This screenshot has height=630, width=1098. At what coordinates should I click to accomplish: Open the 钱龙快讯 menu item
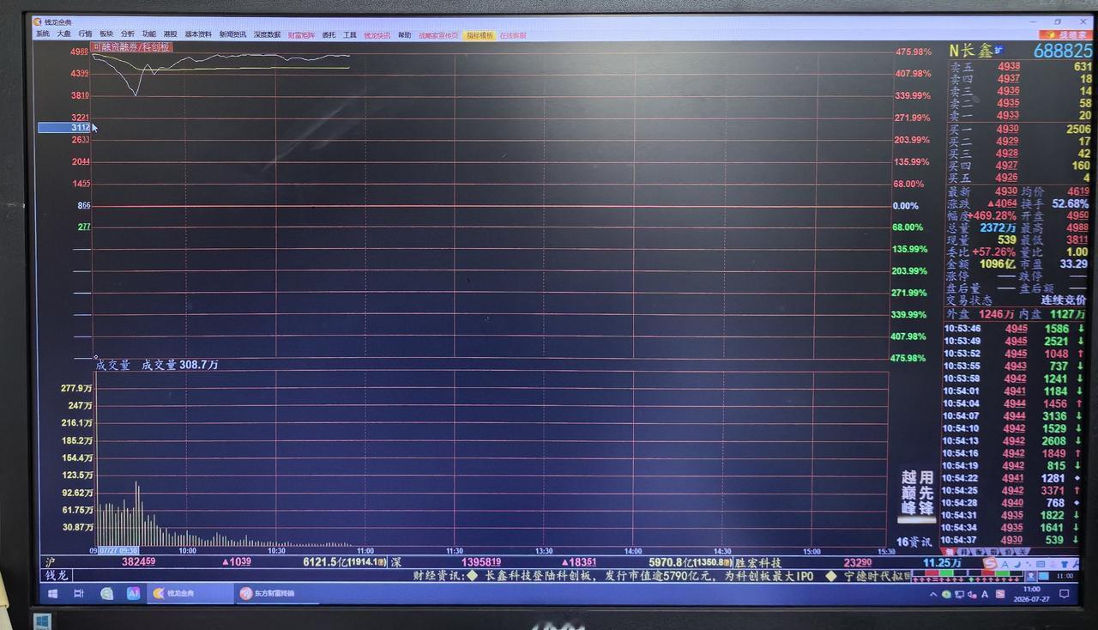pos(377,36)
